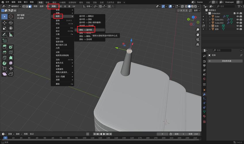The image size is (244, 144).
Task: Open the Tool tab in Properties
Action: click(204, 56)
